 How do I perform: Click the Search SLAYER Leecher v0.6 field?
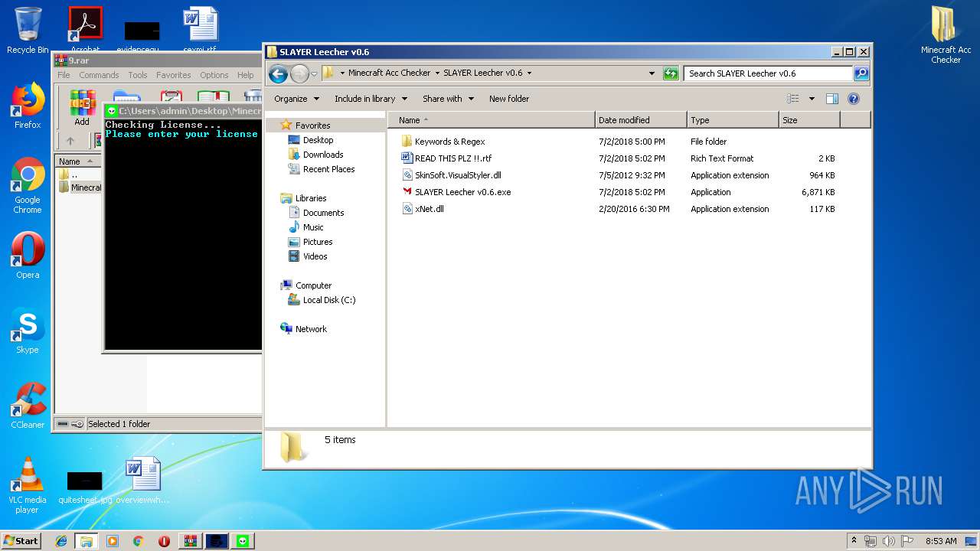click(x=768, y=73)
